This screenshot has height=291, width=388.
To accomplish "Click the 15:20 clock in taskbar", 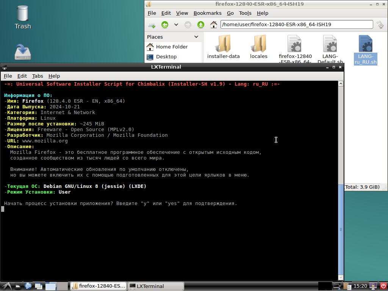I will 360,286.
